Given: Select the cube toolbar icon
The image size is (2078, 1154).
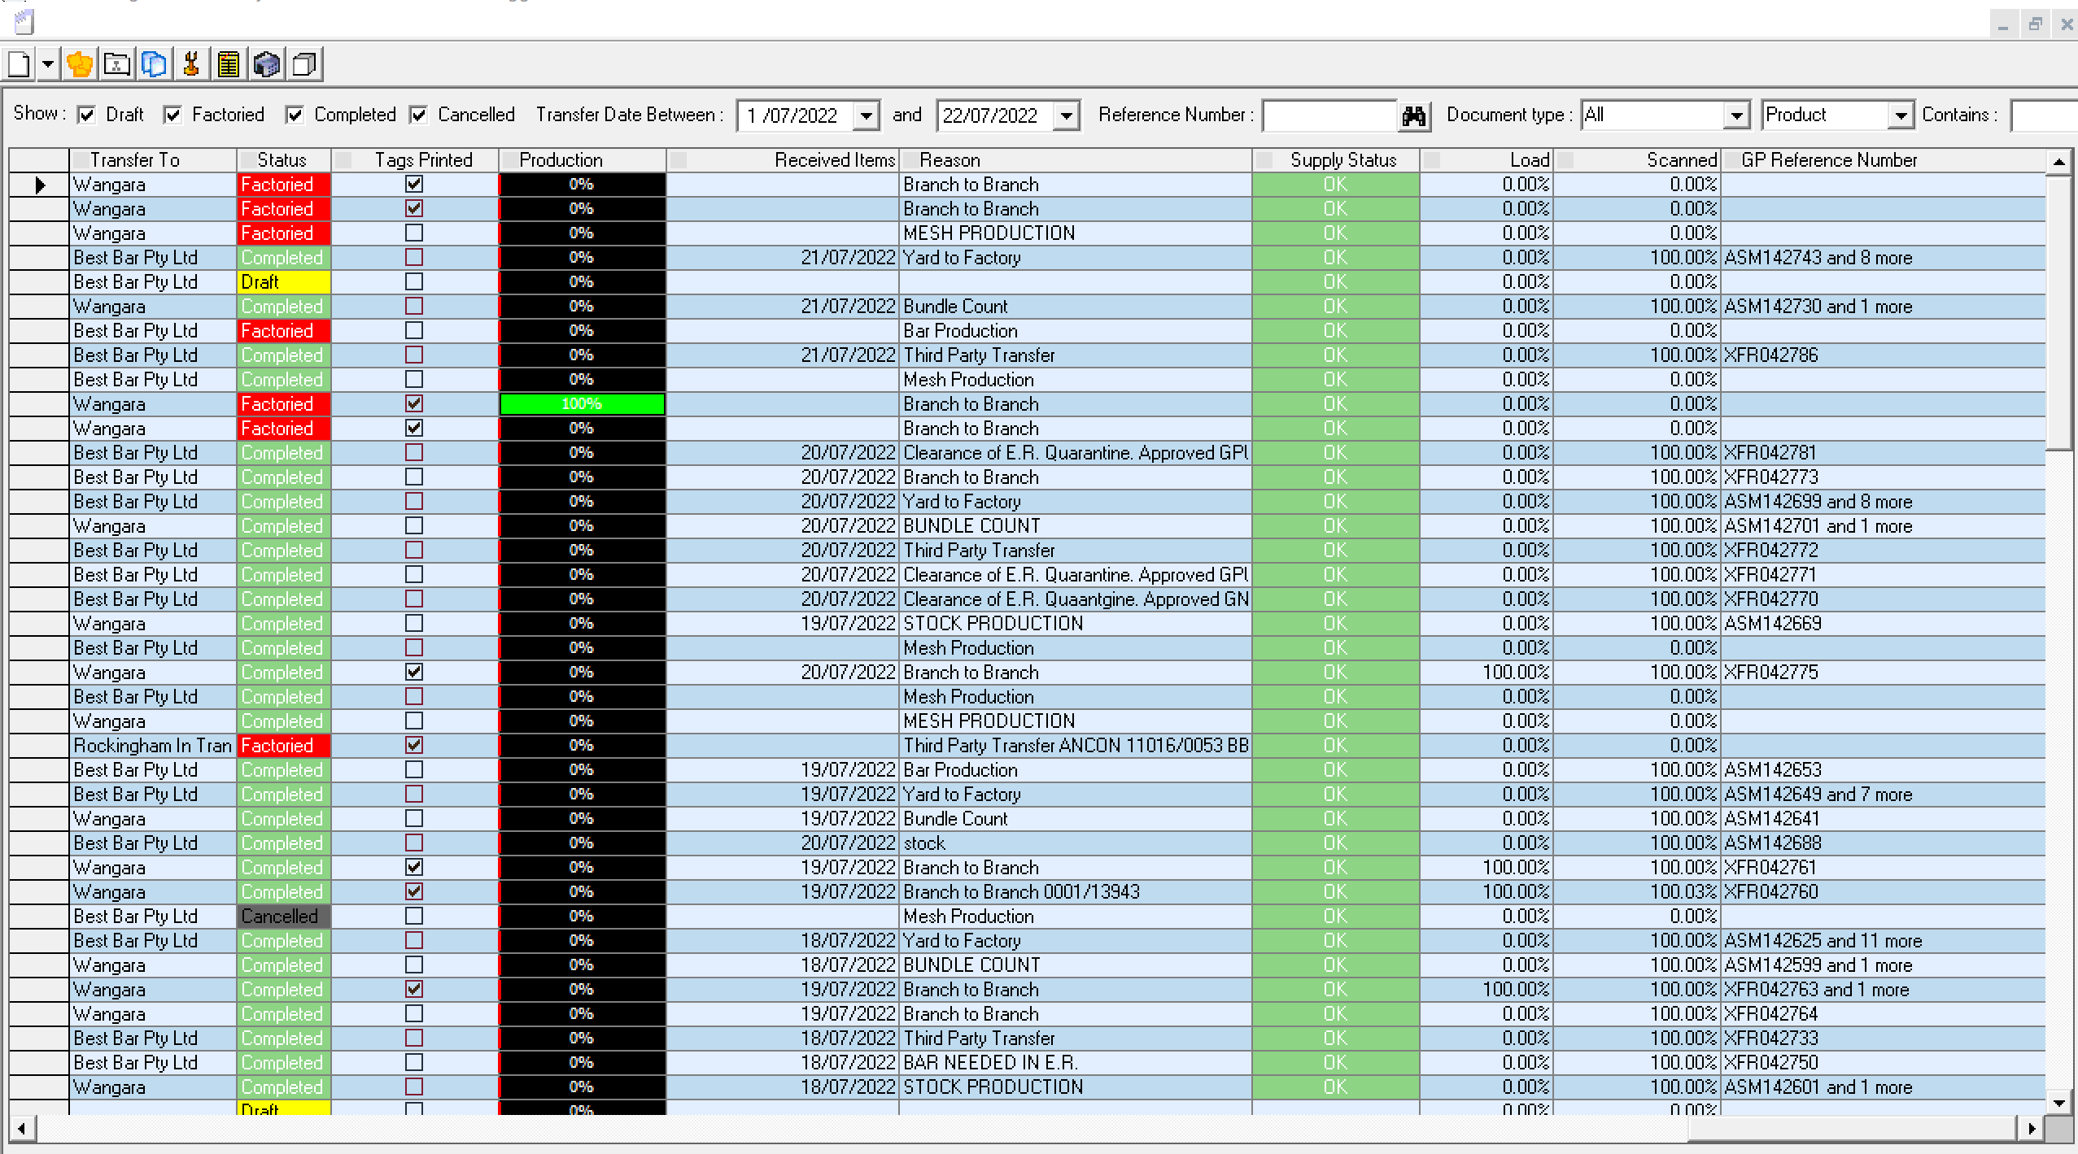Looking at the screenshot, I should (x=303, y=63).
